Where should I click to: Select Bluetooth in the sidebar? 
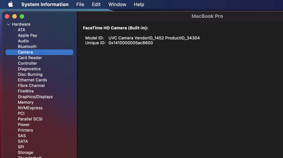pyautogui.click(x=27, y=47)
